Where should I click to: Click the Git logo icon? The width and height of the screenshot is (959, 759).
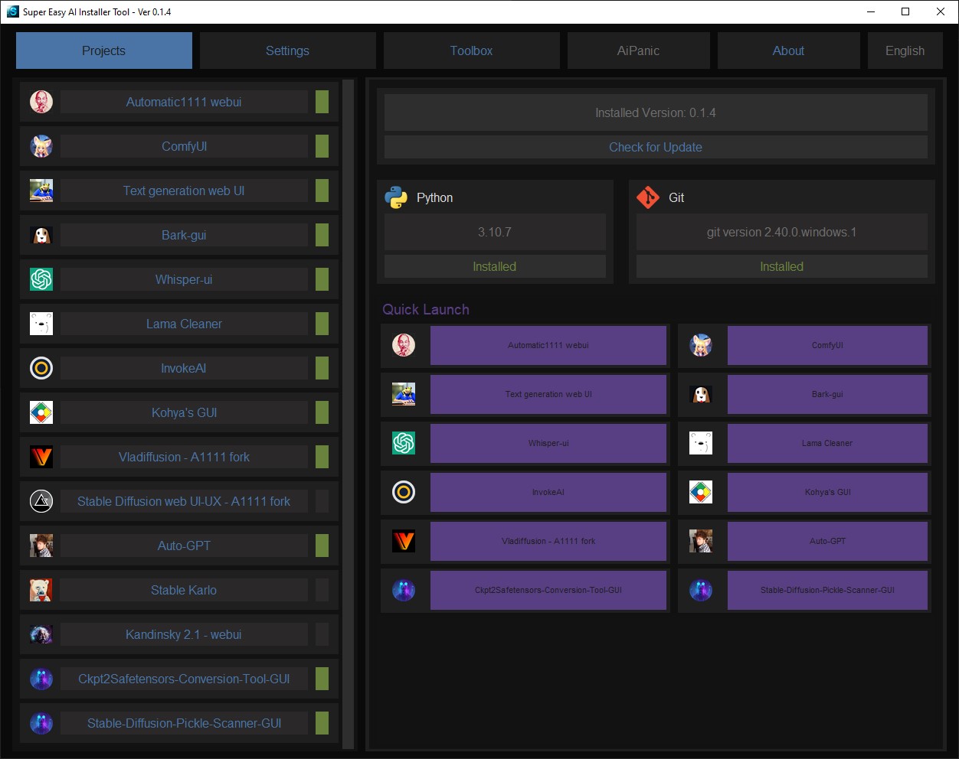648,197
